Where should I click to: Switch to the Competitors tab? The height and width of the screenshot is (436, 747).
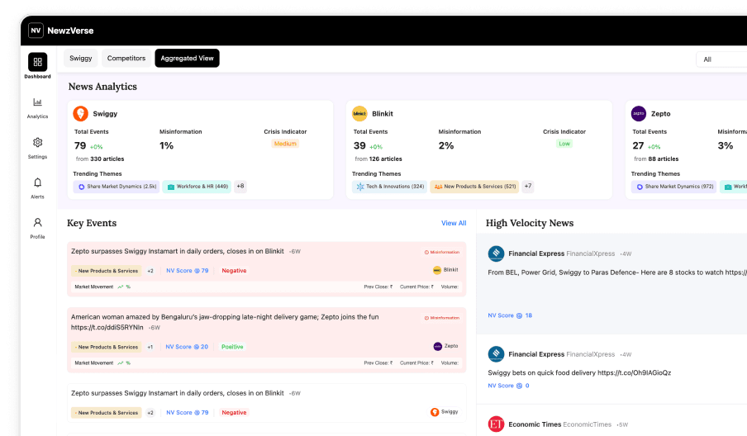coord(126,58)
